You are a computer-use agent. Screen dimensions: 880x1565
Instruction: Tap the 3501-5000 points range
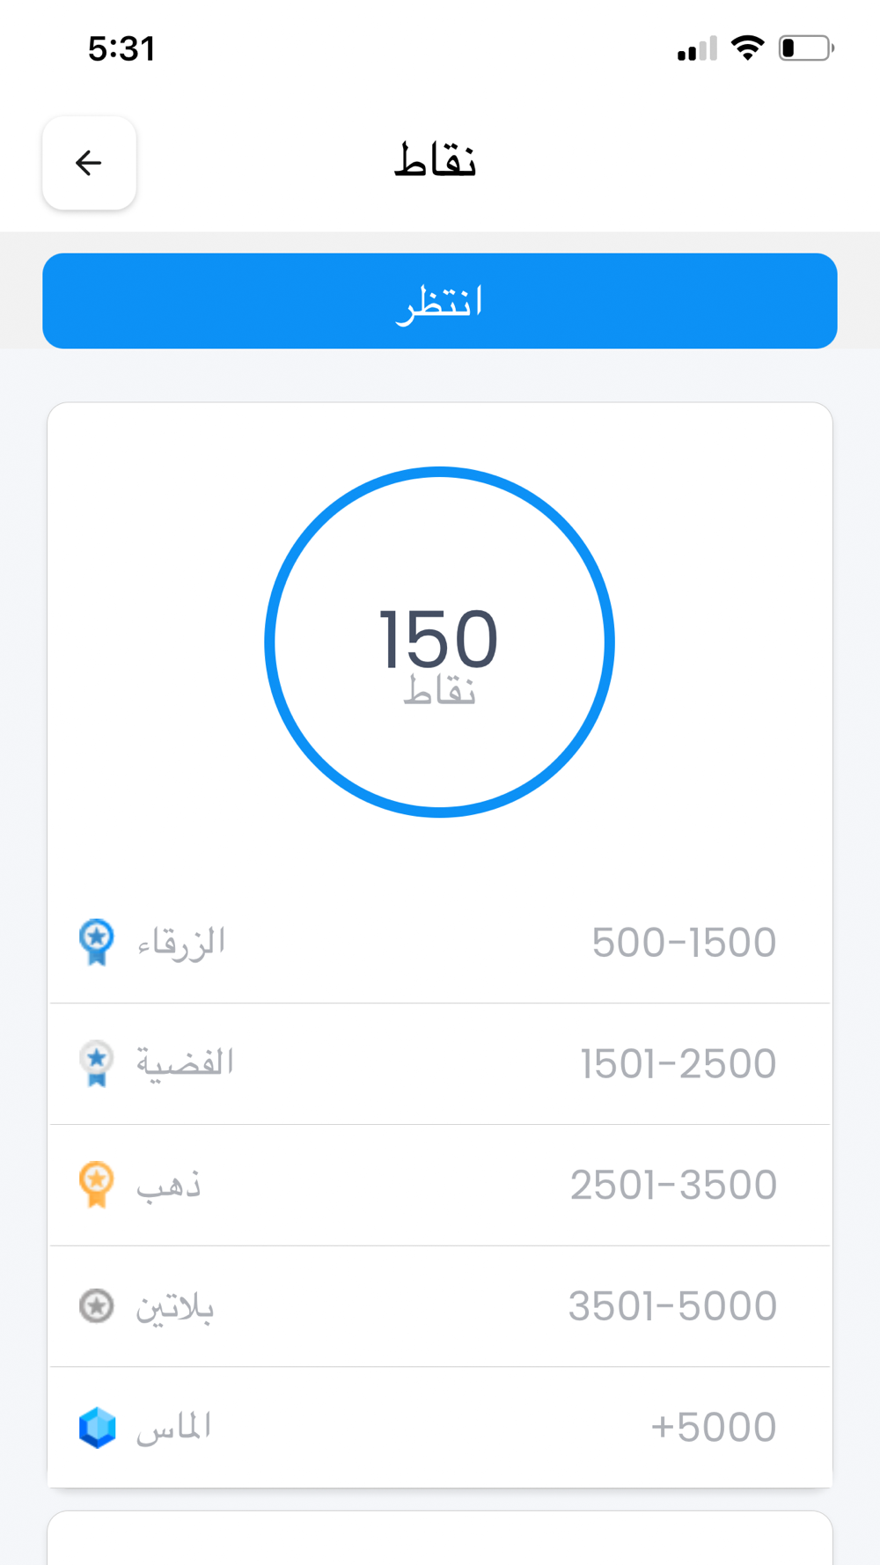[672, 1306]
